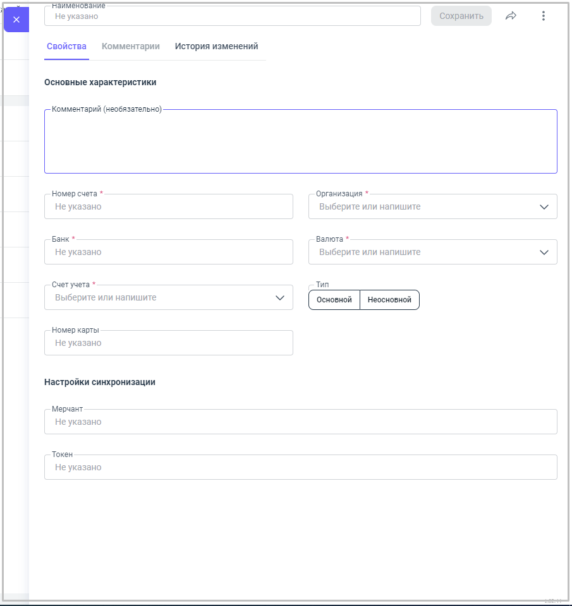
Task: Click the Номер счета input field
Action: pyautogui.click(x=168, y=206)
